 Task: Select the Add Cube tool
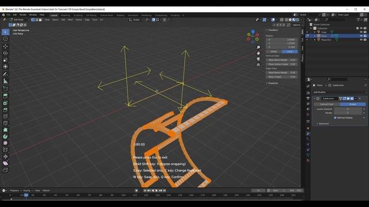[x=5, y=89]
